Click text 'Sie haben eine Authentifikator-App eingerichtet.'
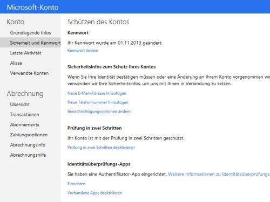The height and width of the screenshot is (202, 270). (117, 174)
